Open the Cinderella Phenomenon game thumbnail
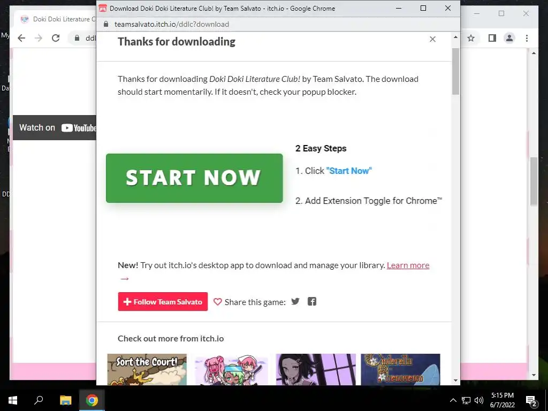This screenshot has width=548, height=411. point(400,369)
